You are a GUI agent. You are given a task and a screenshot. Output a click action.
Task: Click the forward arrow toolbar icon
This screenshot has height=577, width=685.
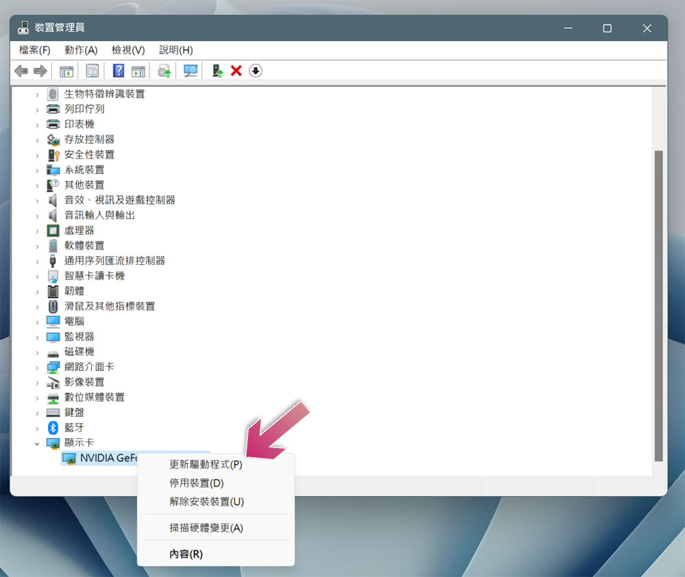tap(40, 70)
